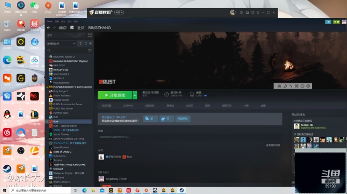Screen dimensions: 347x194
Task: Open NetEase Cloud Music taskbar icon
Action: point(129,190)
